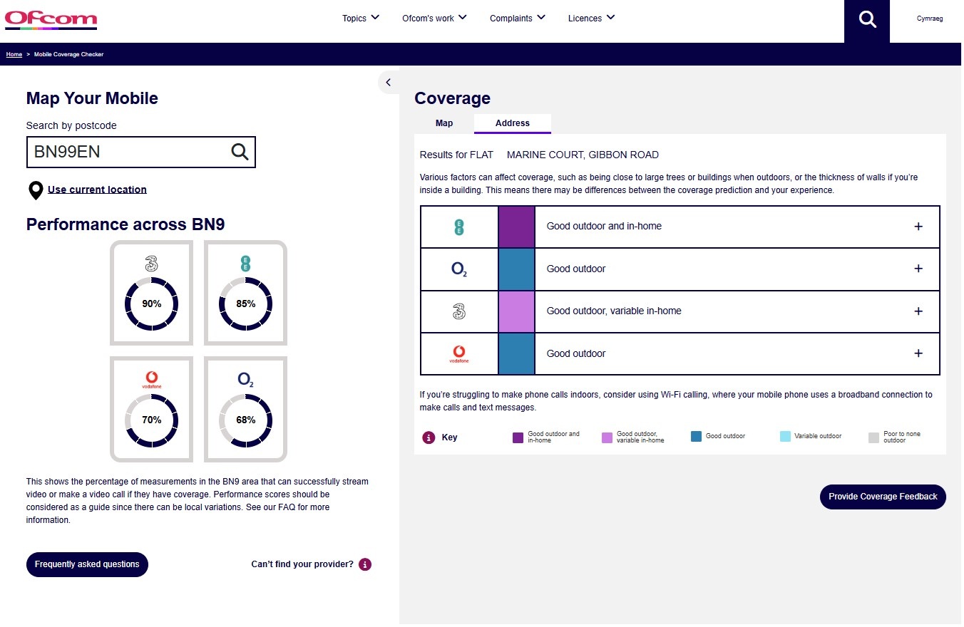Open site search magnifier in header

867,20
